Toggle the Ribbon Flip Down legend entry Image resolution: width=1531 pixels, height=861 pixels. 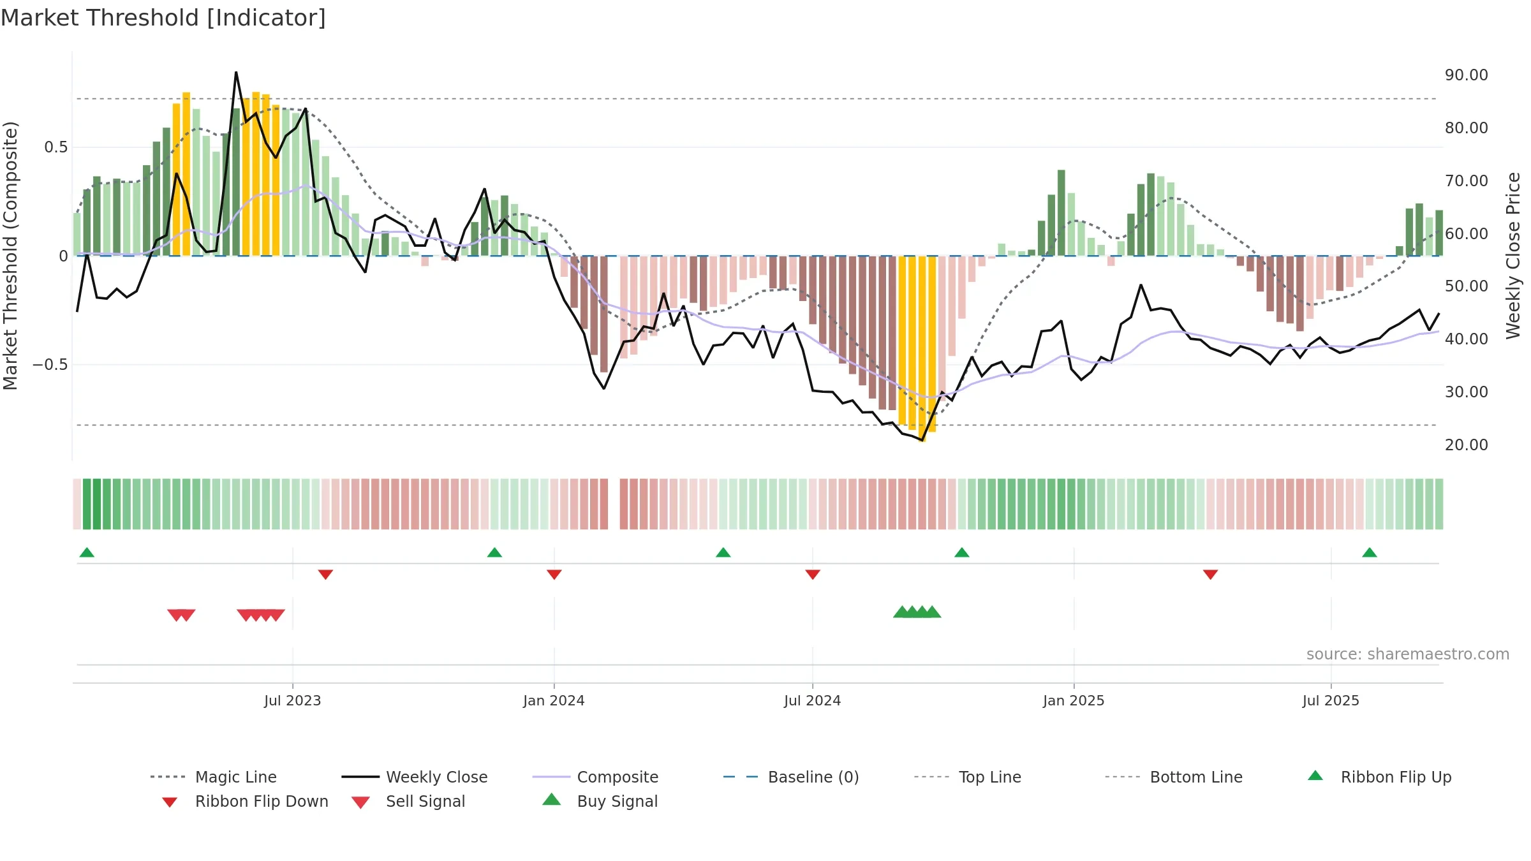tap(244, 801)
